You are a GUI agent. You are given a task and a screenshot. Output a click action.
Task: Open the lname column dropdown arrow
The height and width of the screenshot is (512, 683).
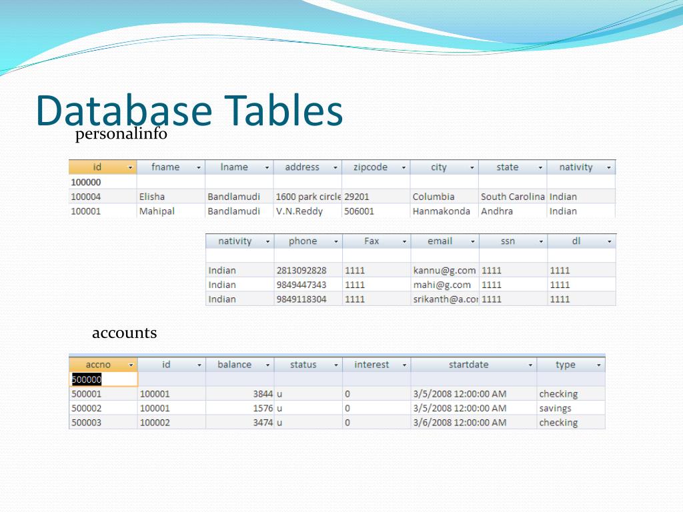point(267,167)
